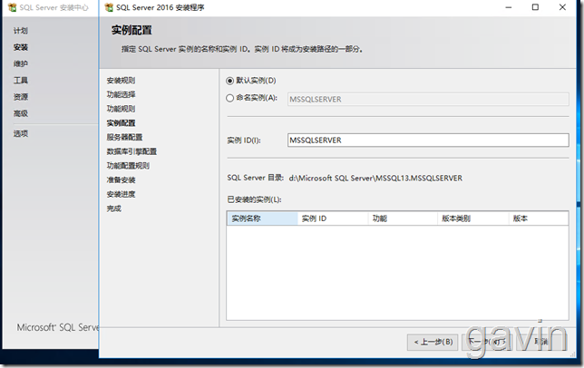This screenshot has height=368, width=584.
Task: Open 资源 in SQL Server 安装中心 sidebar
Action: point(21,97)
